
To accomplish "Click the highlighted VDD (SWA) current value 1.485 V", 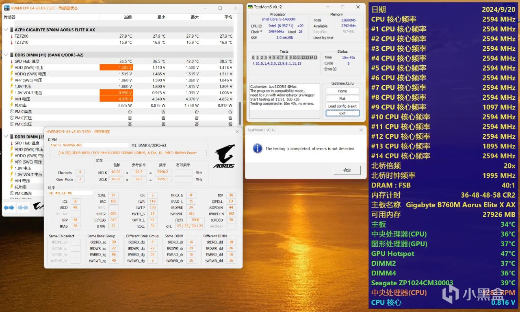I will [x=116, y=67].
